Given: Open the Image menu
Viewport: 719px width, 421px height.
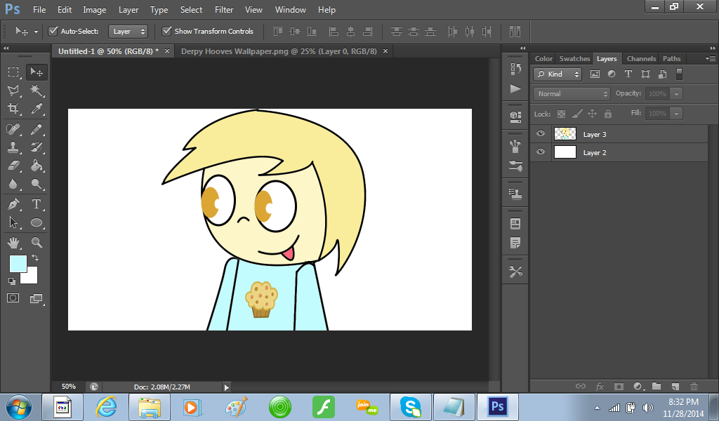Looking at the screenshot, I should tap(95, 10).
